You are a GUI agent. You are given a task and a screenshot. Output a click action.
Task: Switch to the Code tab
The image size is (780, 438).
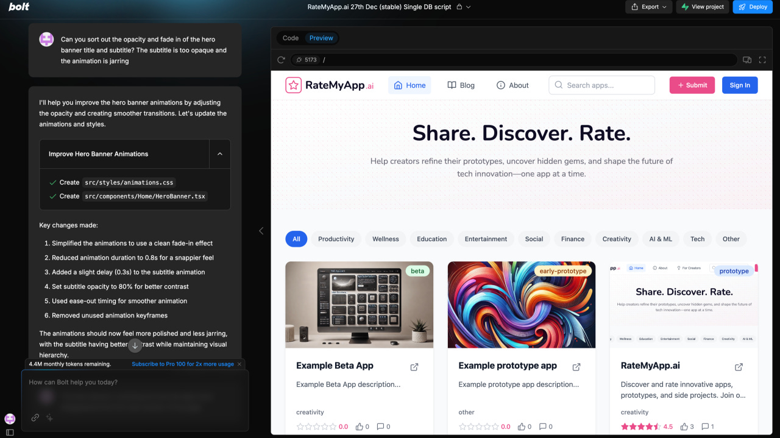[291, 38]
